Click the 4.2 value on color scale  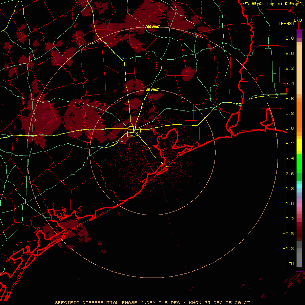[x=290, y=143]
